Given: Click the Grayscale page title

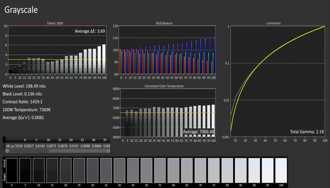Looking at the screenshot, I should coord(21,10).
